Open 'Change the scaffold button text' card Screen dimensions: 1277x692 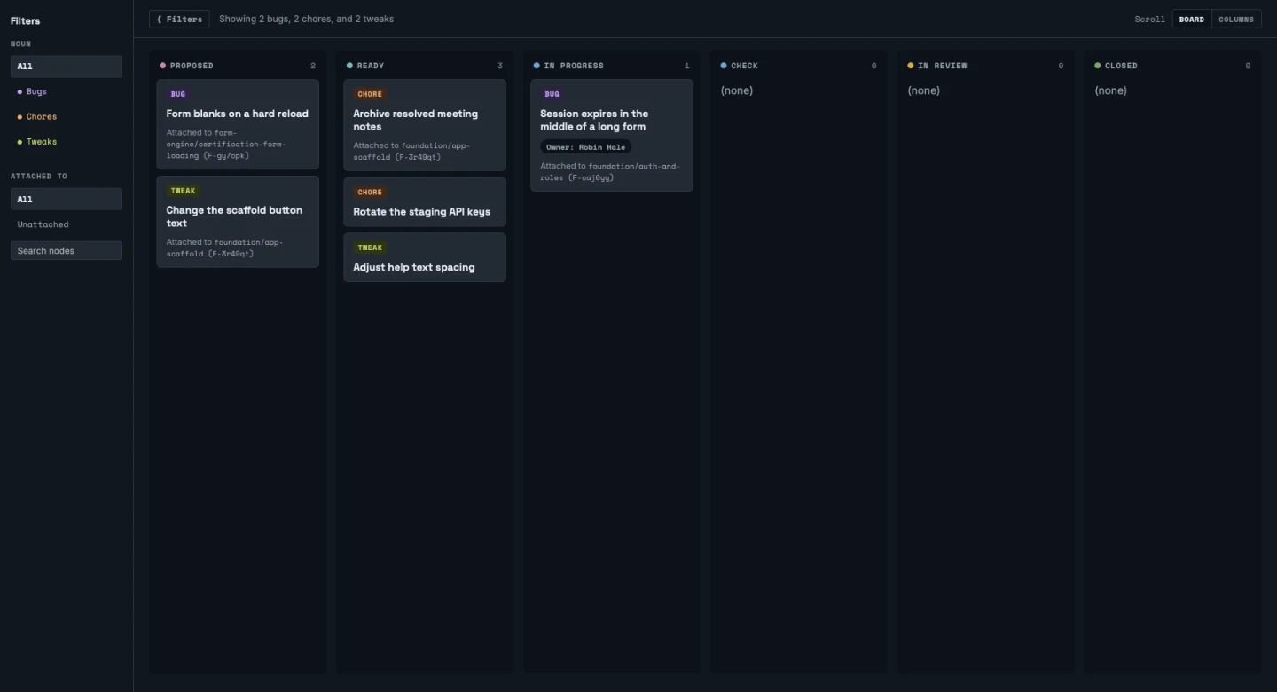[x=238, y=222]
